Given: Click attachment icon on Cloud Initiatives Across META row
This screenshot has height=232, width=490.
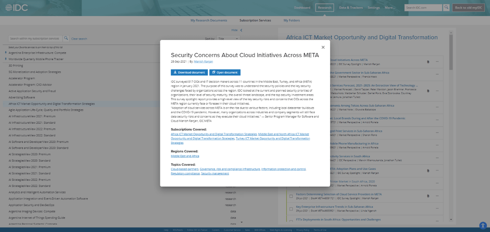Looking at the screenshot, I should point(428,62).
